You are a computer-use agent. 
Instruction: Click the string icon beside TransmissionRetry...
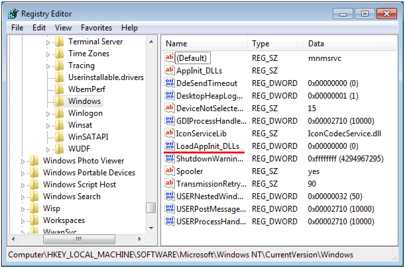169,183
